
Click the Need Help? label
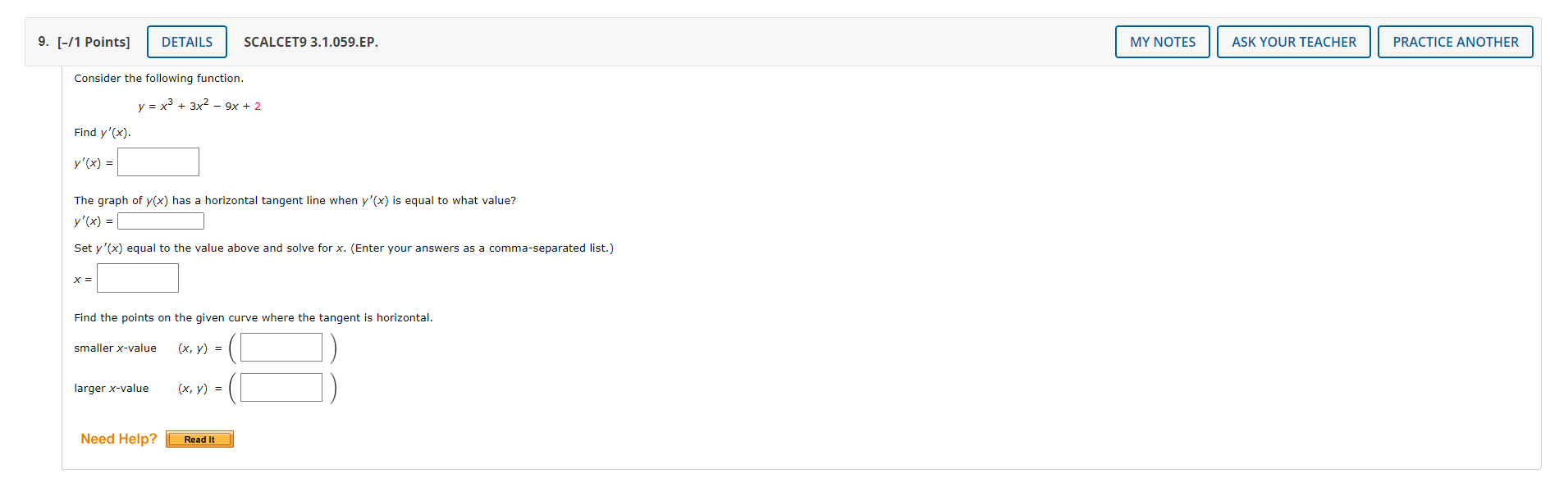pos(118,439)
